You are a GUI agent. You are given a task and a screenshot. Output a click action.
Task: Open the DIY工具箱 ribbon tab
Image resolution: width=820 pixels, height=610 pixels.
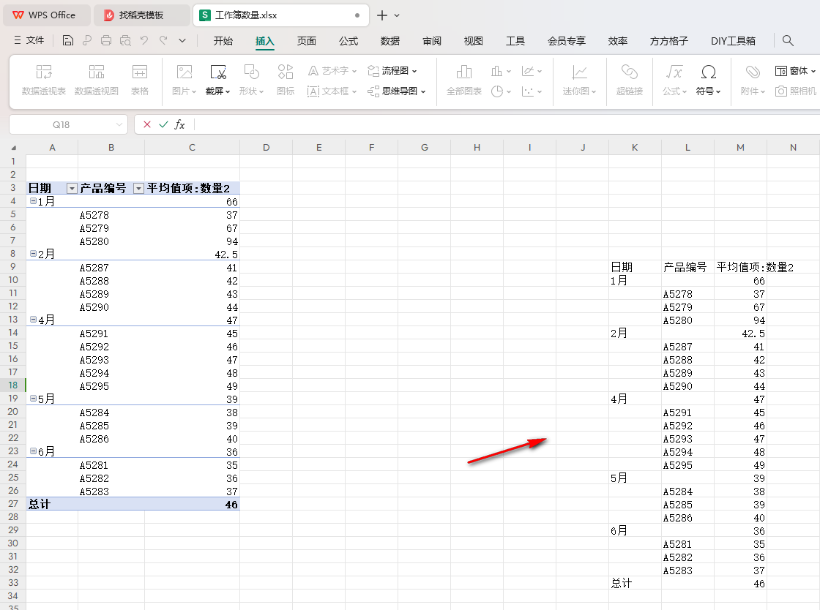tap(733, 41)
